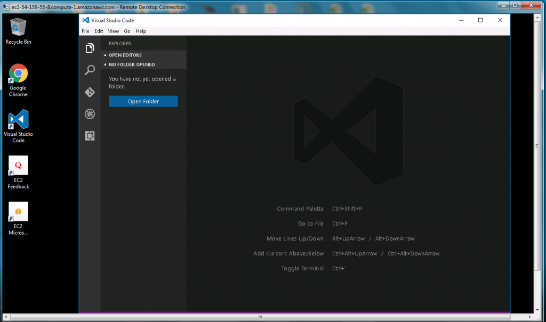Open the Go menu

(127, 31)
